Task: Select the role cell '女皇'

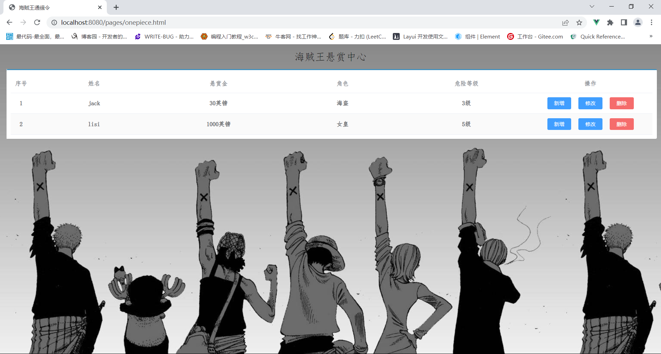Action: coord(343,124)
